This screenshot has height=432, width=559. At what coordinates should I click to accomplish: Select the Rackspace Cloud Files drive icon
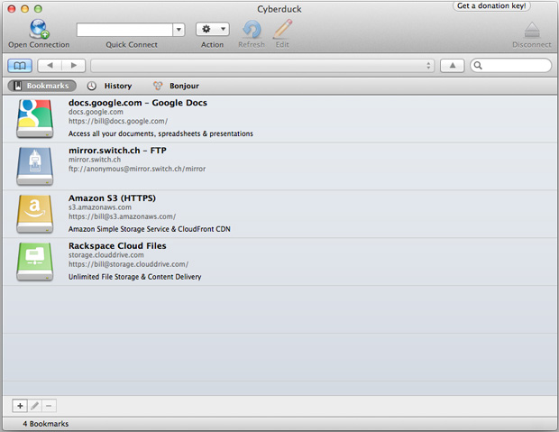click(x=35, y=262)
